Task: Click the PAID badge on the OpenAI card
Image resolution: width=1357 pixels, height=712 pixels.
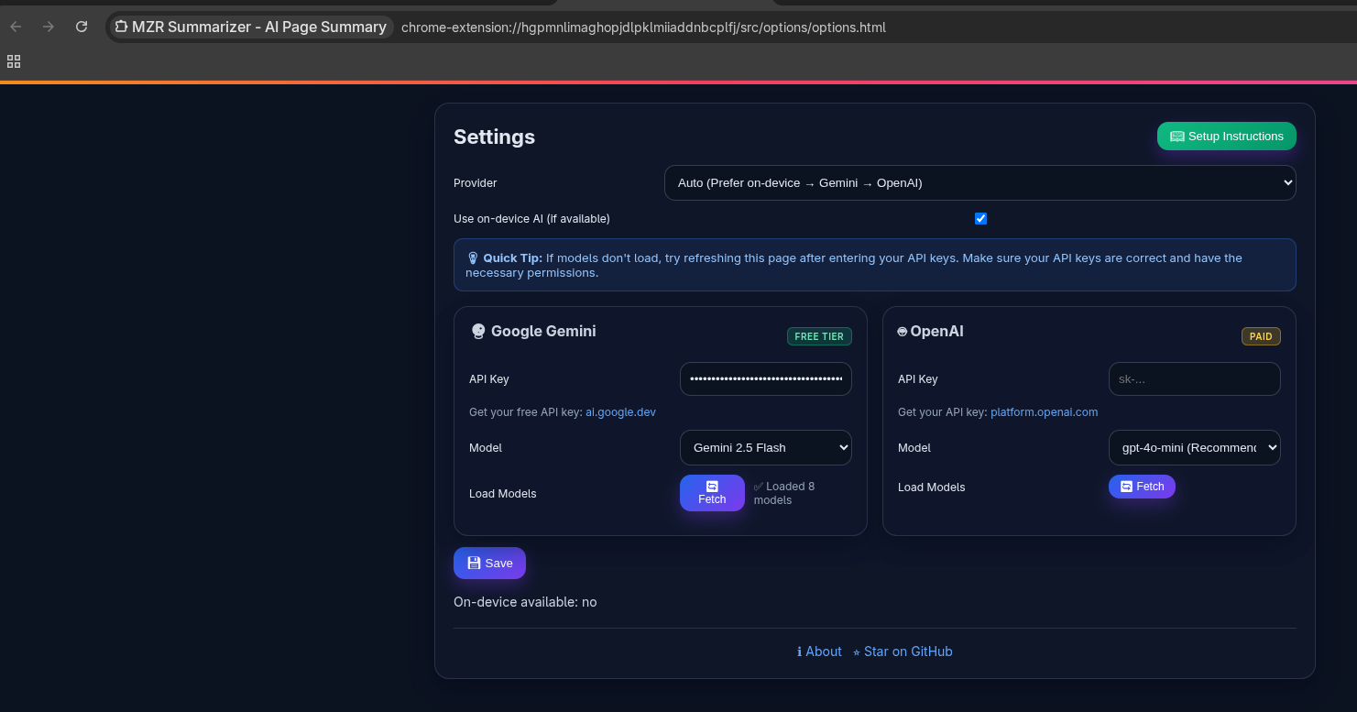Action: [x=1261, y=336]
